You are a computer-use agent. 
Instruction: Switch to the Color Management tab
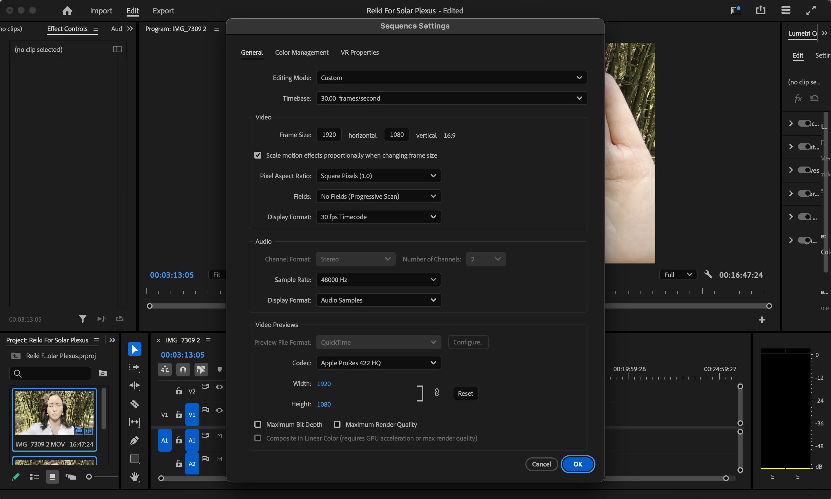302,52
